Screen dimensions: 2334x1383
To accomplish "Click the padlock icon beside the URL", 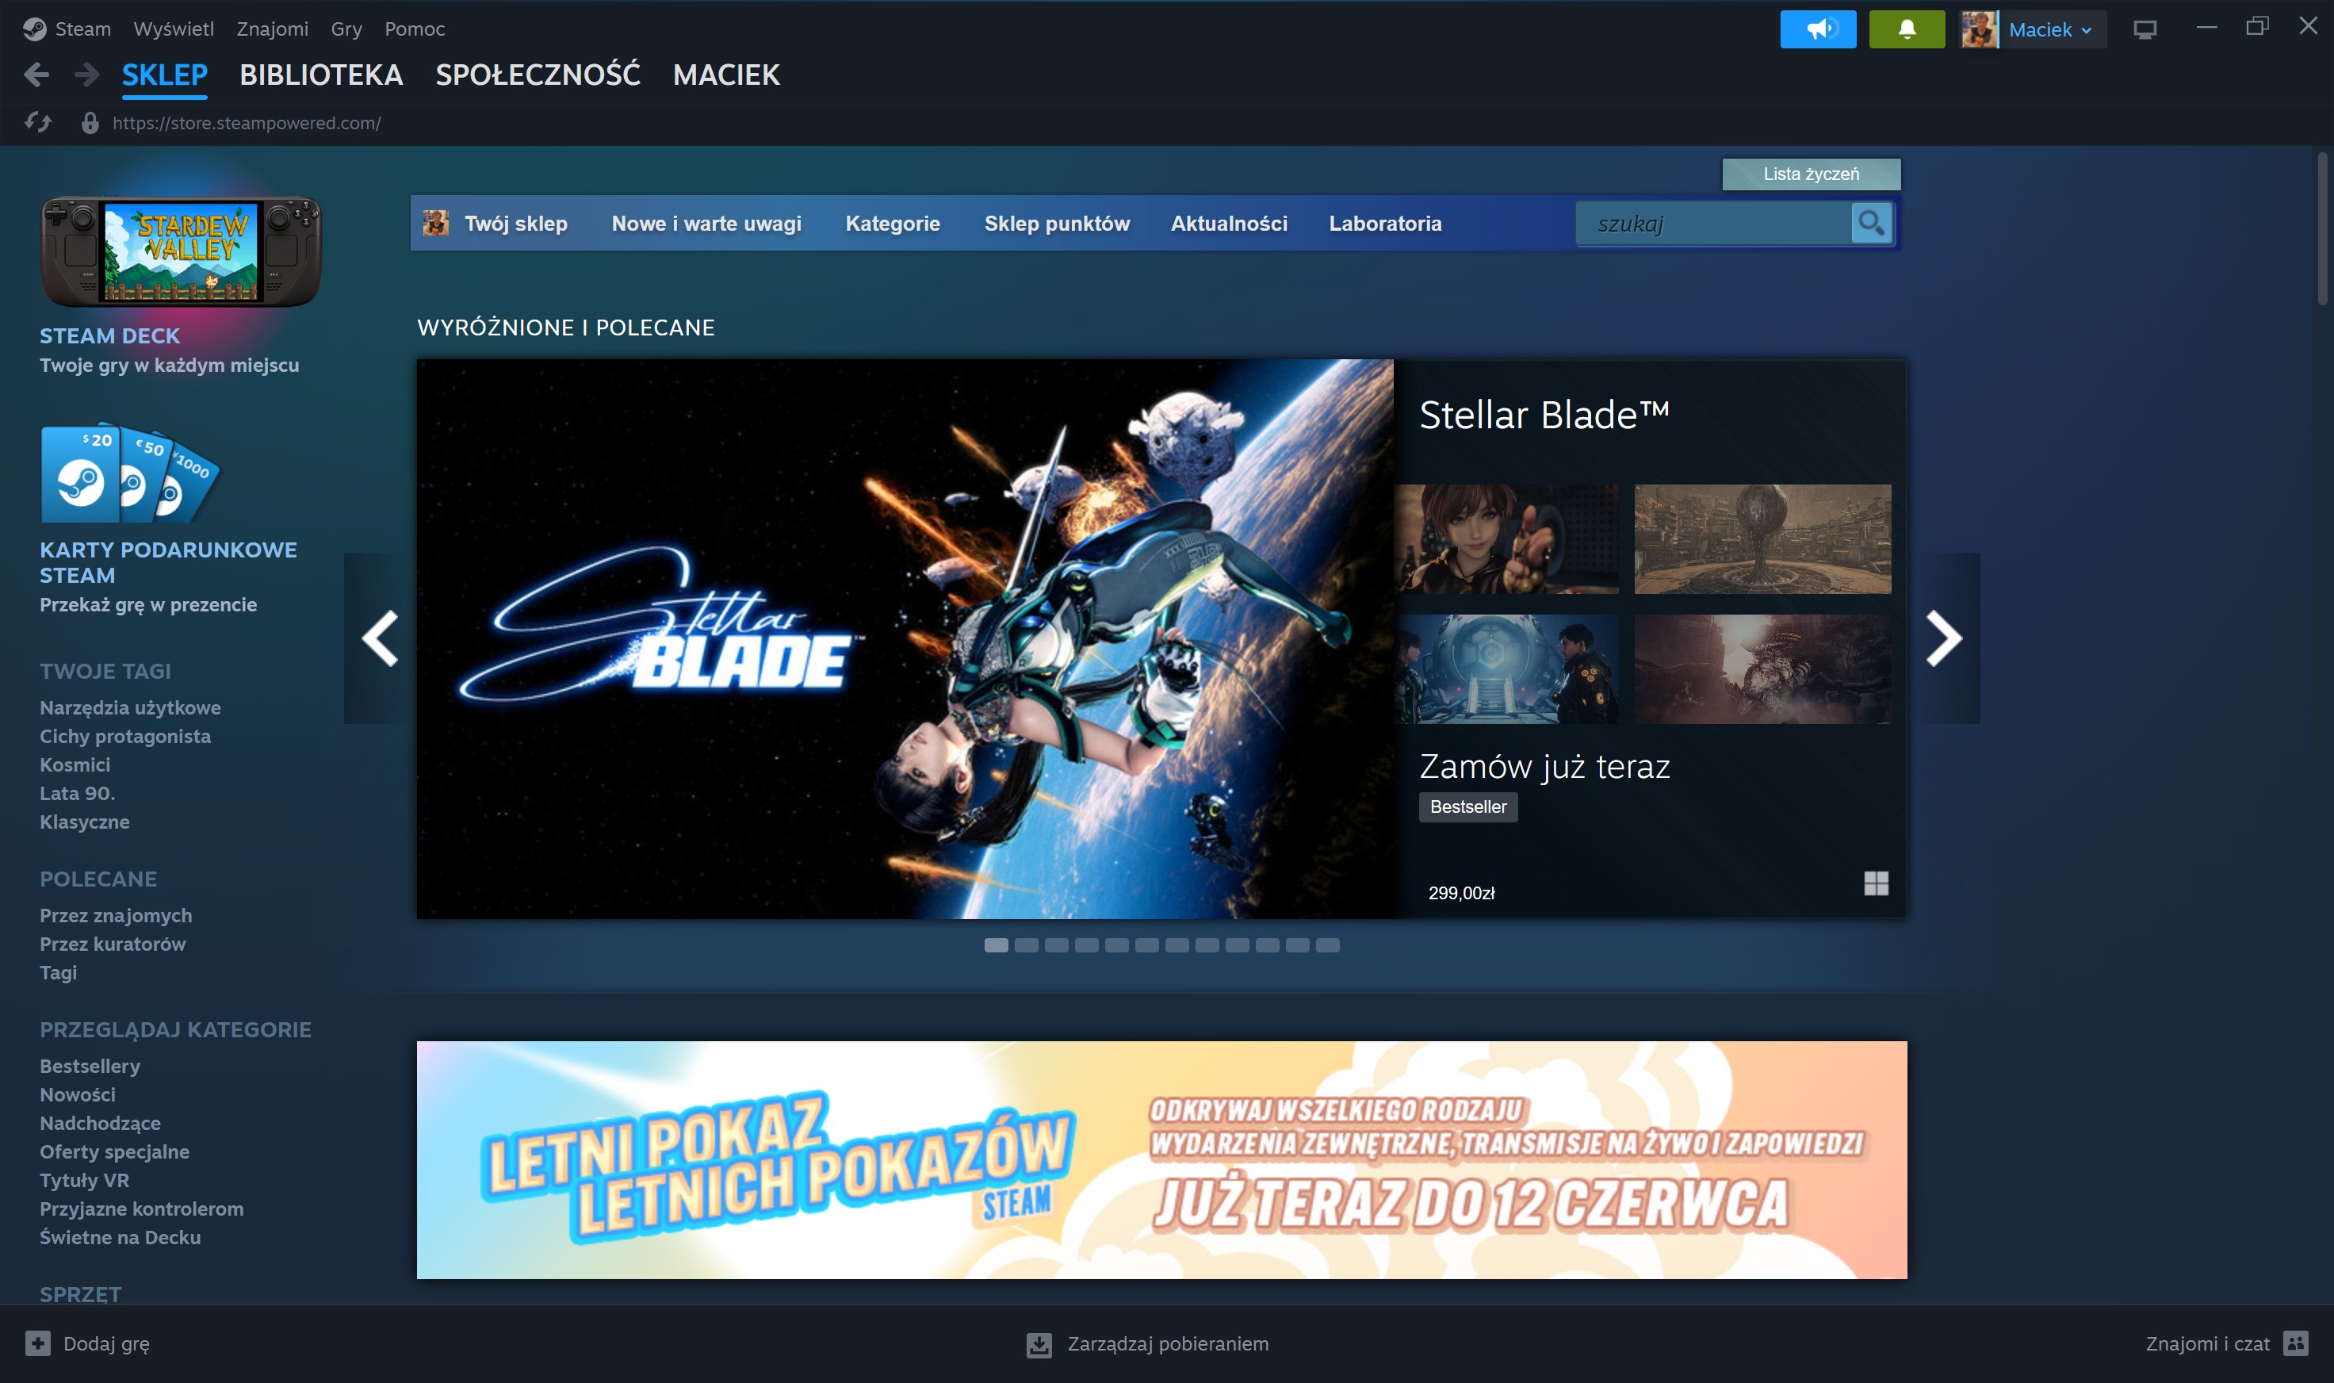I will tap(90, 123).
